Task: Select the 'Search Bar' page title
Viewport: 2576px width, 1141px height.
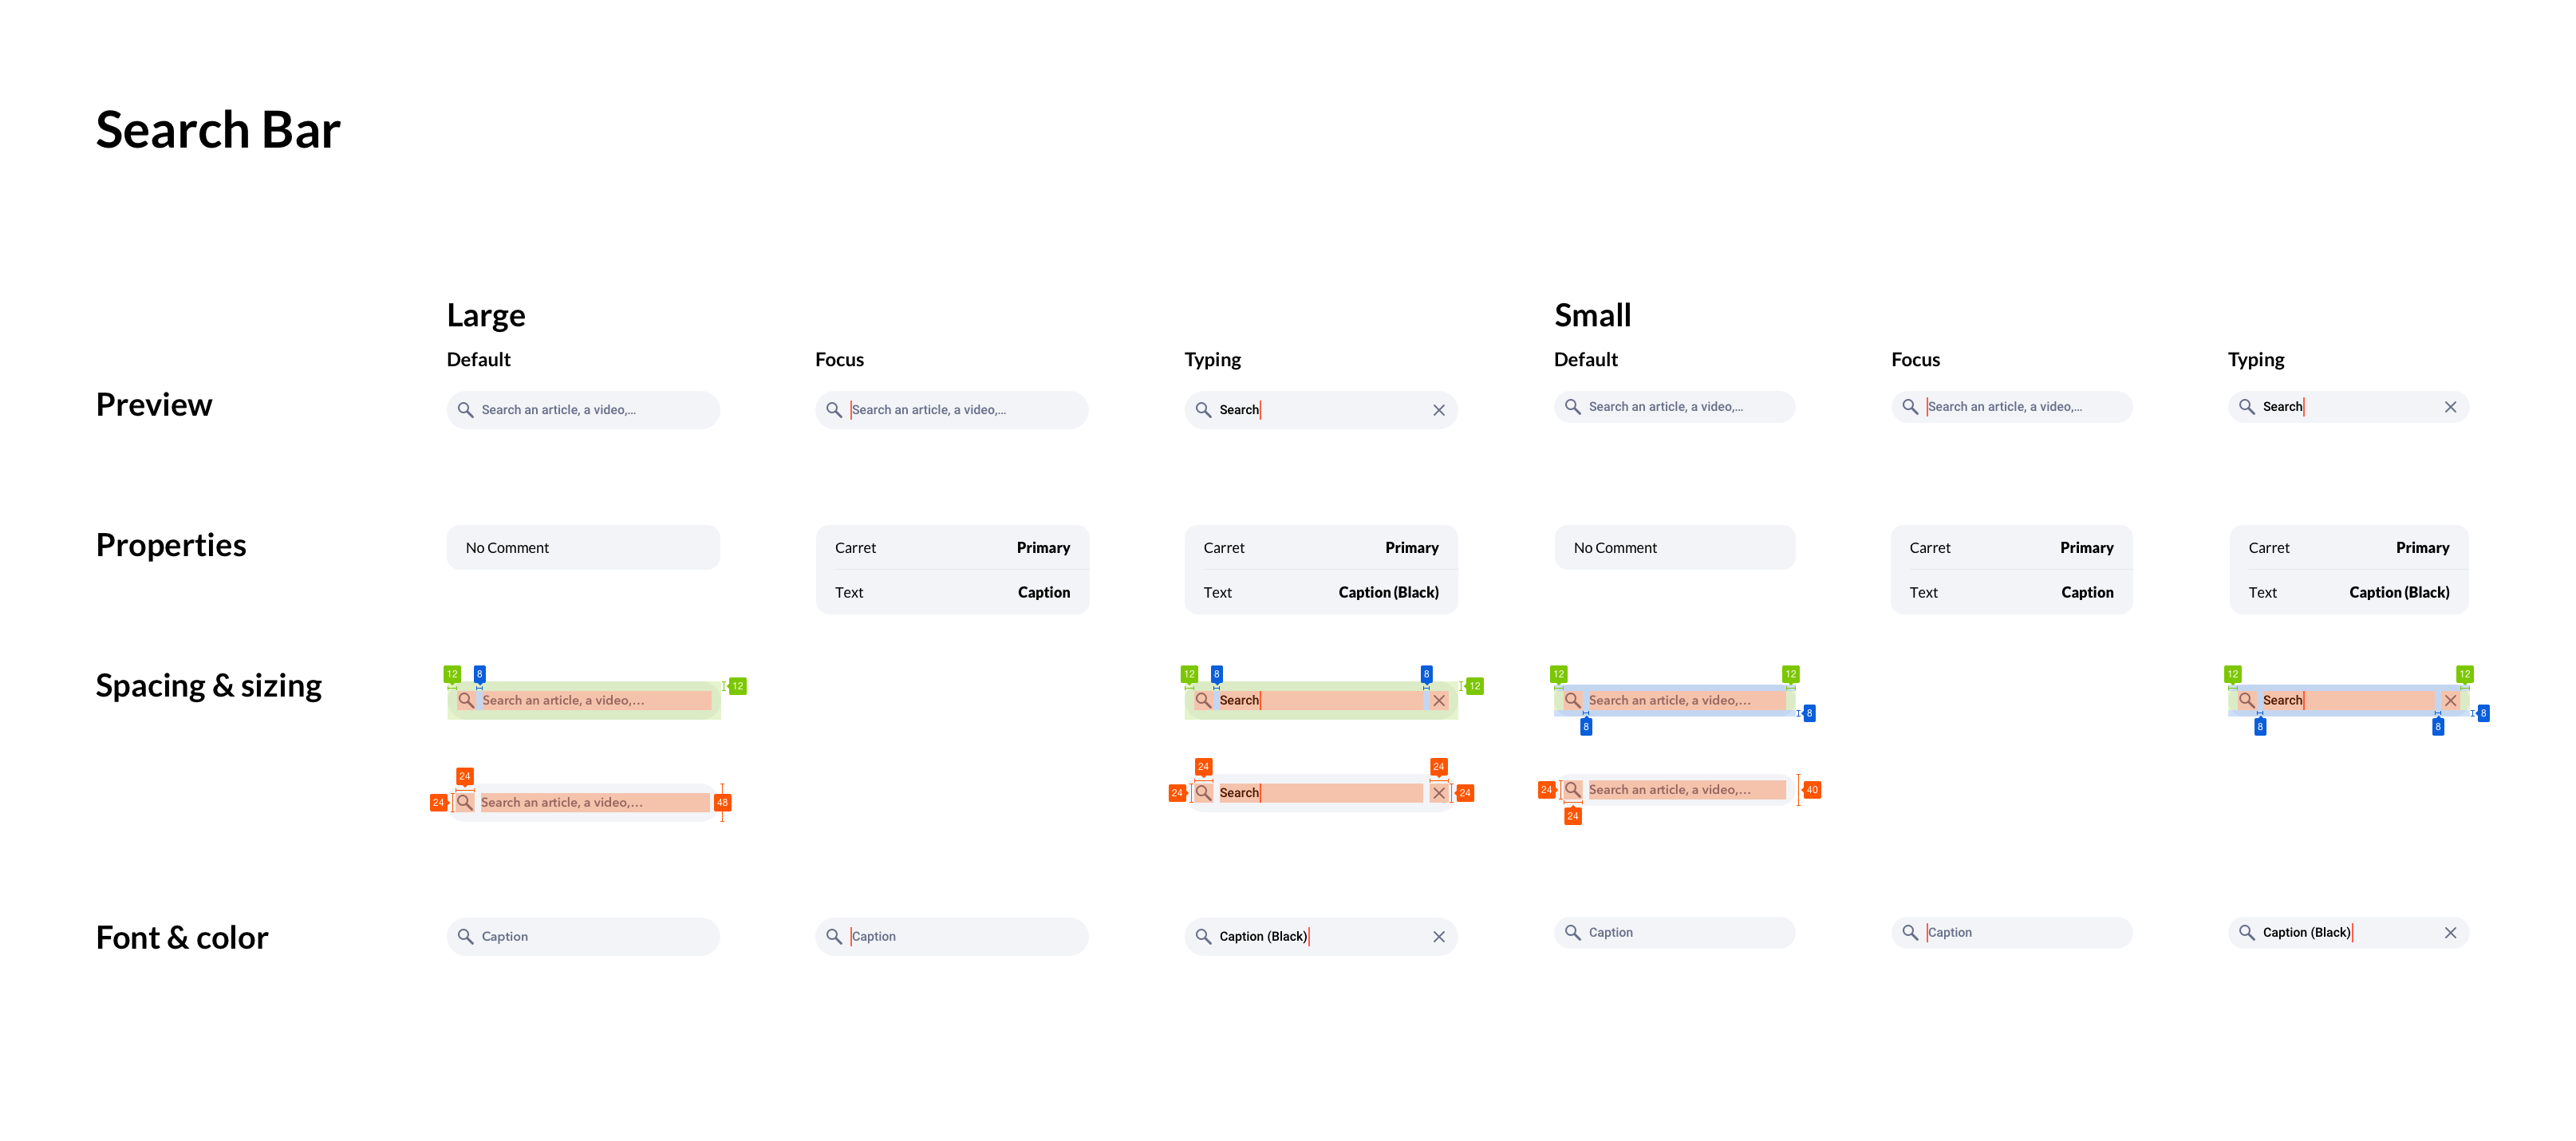Action: tap(218, 130)
